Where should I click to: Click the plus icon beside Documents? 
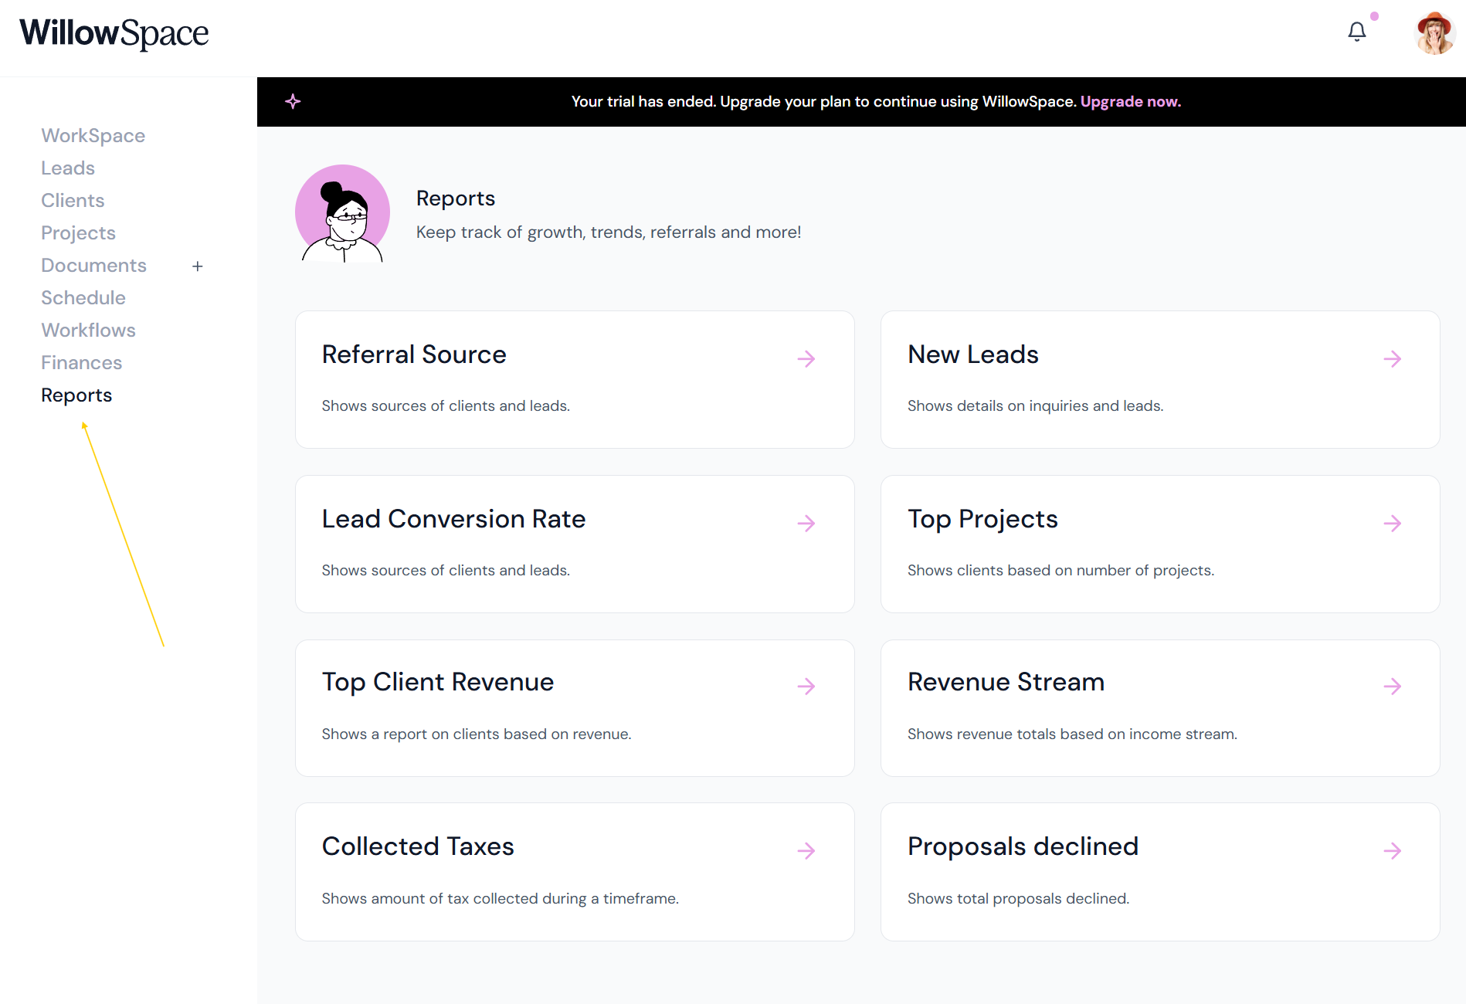tap(198, 266)
